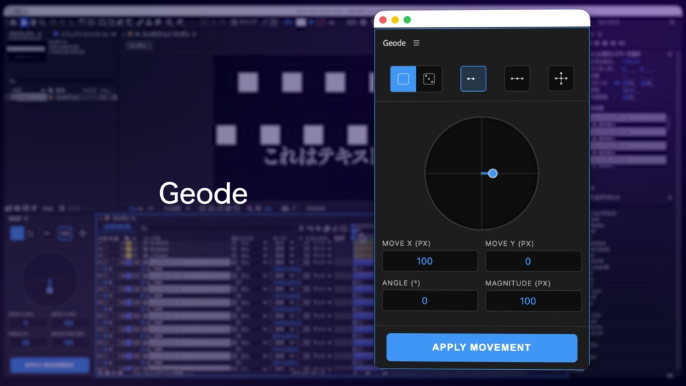Click the Angle (°) field
Viewport: 686px width, 386px height.
tap(430, 301)
